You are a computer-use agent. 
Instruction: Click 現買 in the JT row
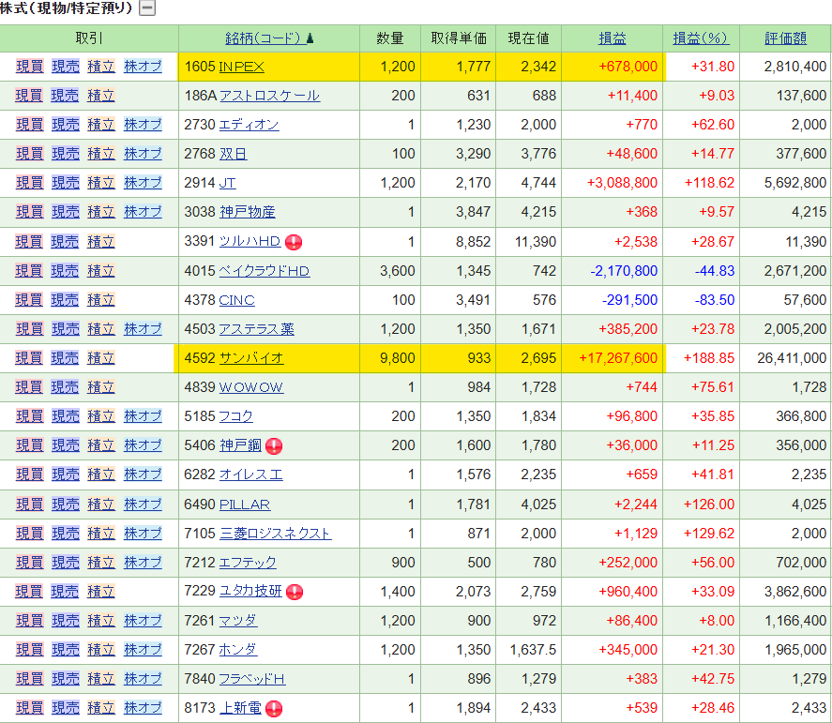30,183
